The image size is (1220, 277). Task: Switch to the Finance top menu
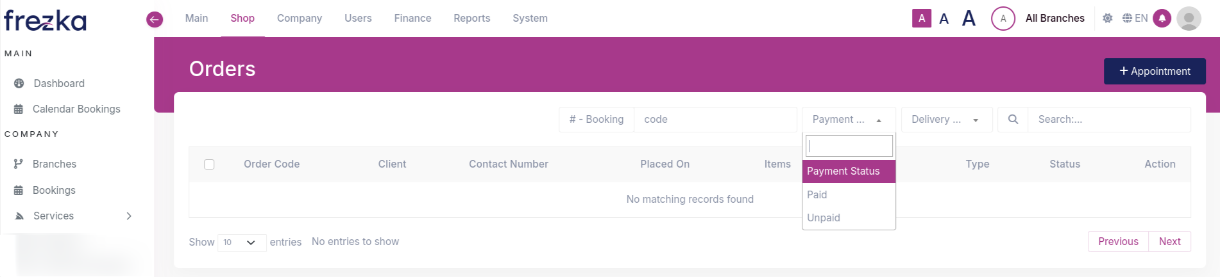point(412,19)
